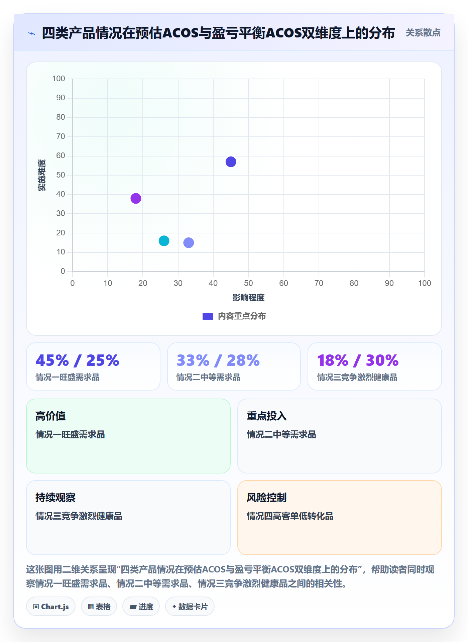Click the description paragraph starting with 这张图用二维关系
This screenshot has height=642, width=468.
click(230, 576)
